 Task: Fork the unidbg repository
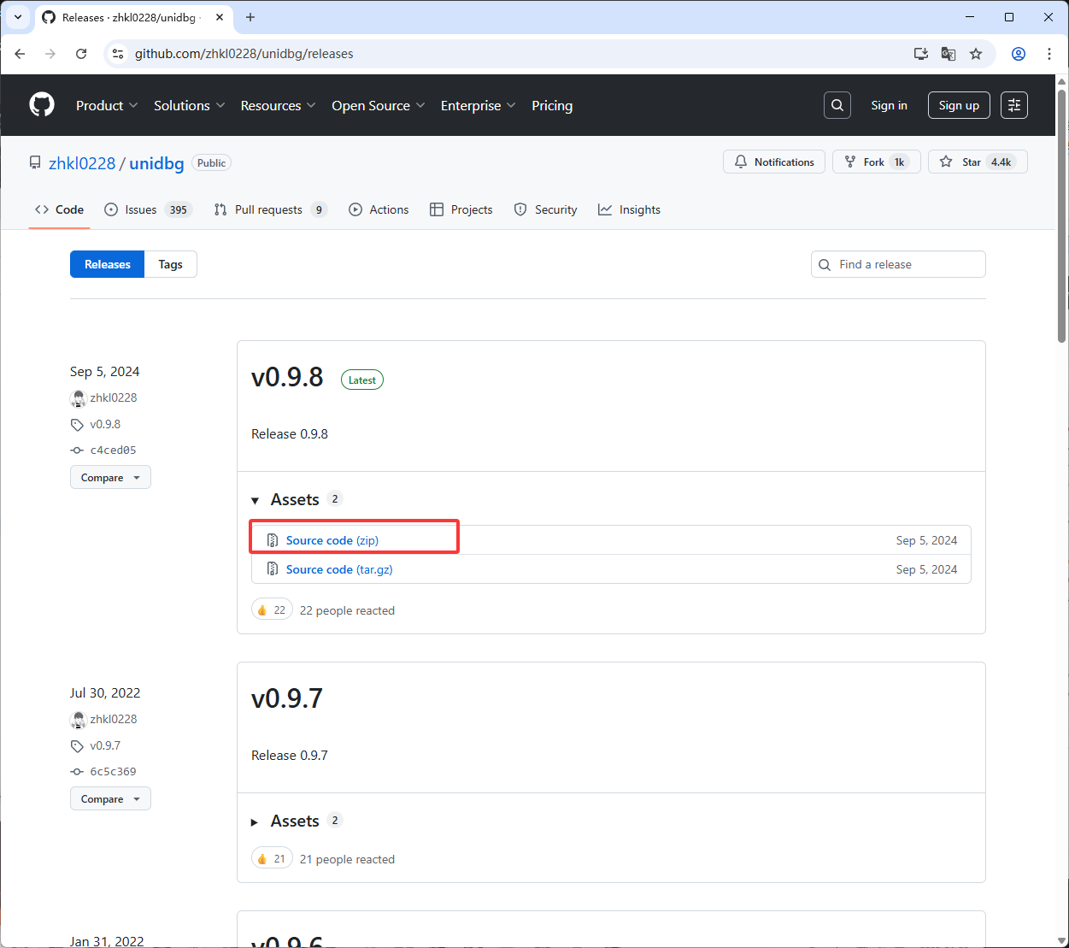coord(876,162)
